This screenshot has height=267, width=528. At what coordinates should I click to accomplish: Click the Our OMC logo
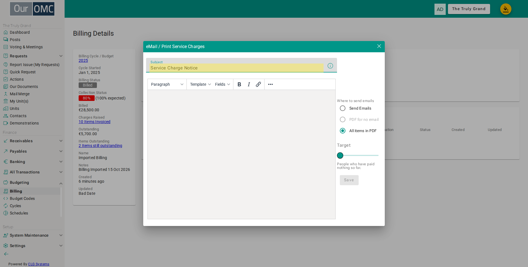32,9
